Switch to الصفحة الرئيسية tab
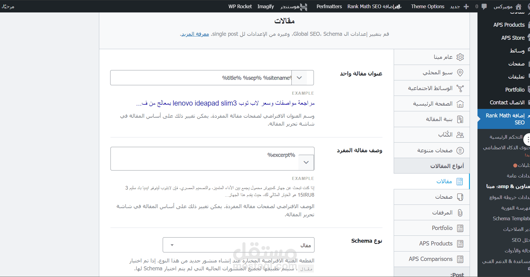The height and width of the screenshot is (277, 530). coord(432,104)
